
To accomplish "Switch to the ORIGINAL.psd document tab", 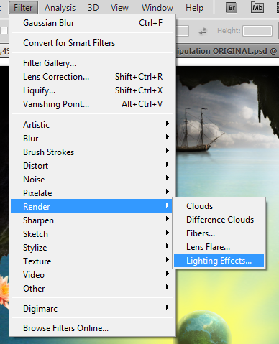I will [227, 51].
